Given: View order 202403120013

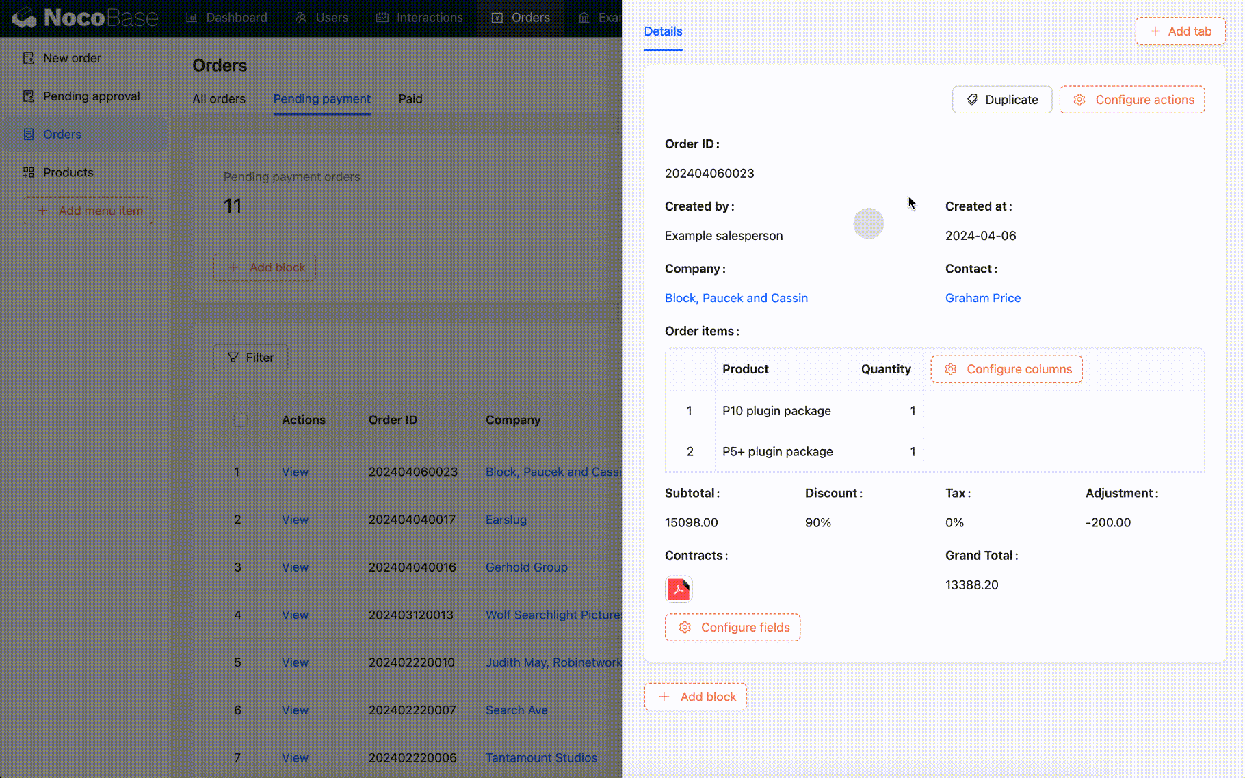Looking at the screenshot, I should point(295,615).
